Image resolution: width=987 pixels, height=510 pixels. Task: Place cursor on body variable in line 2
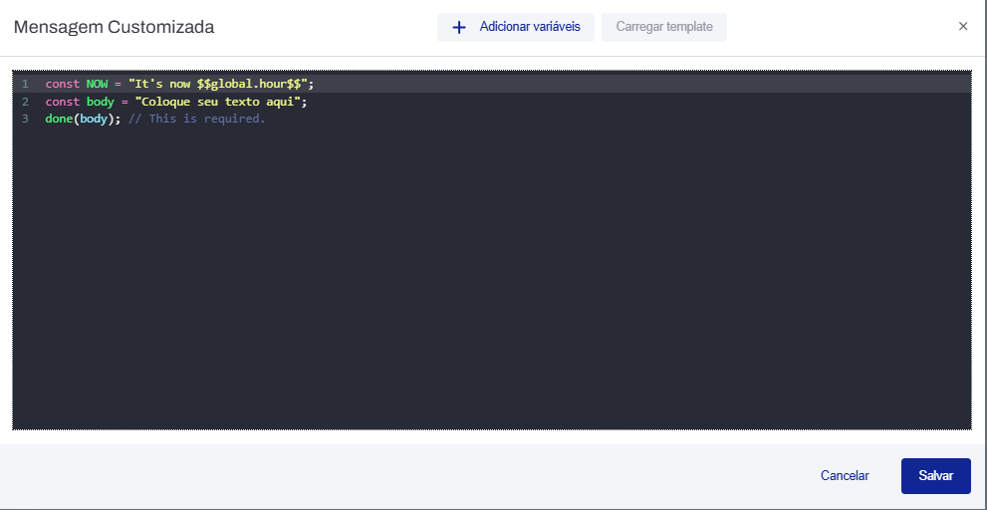[x=100, y=102]
